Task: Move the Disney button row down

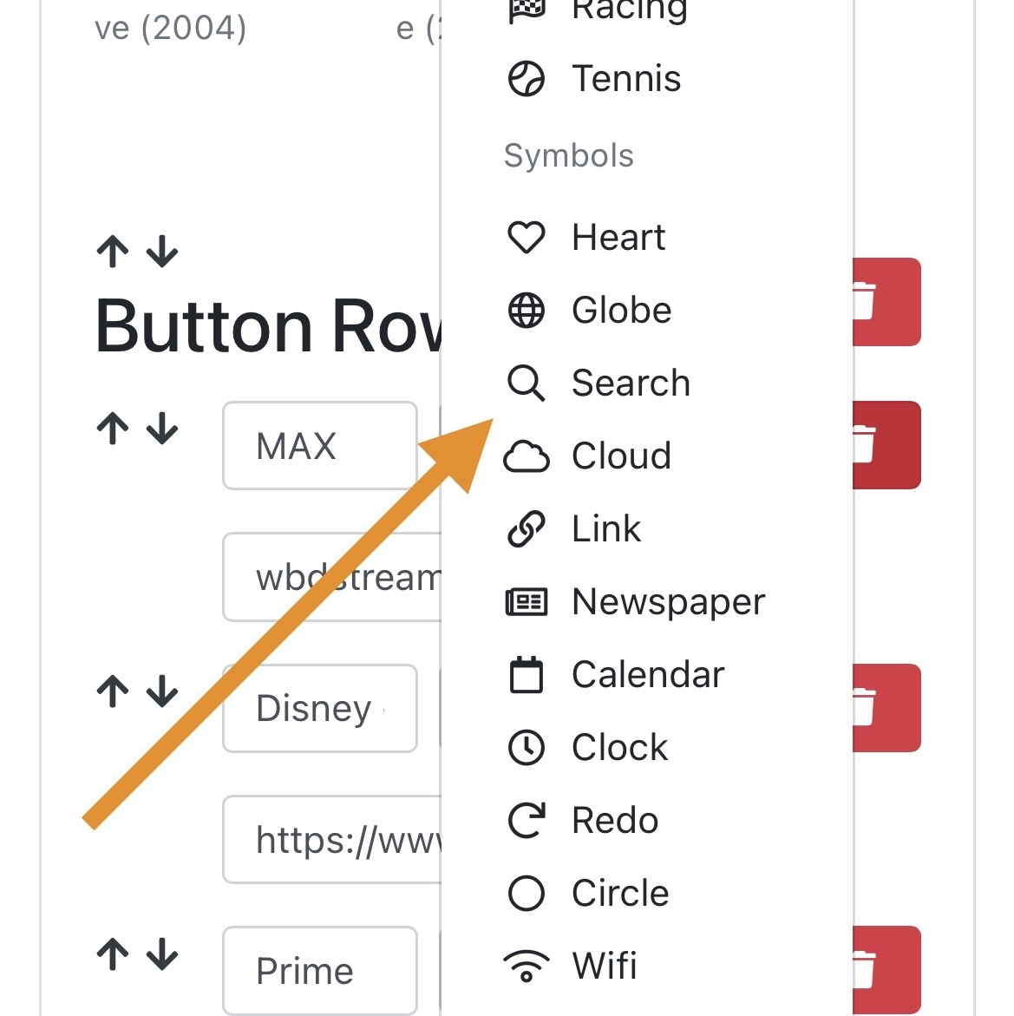Action: 162,692
